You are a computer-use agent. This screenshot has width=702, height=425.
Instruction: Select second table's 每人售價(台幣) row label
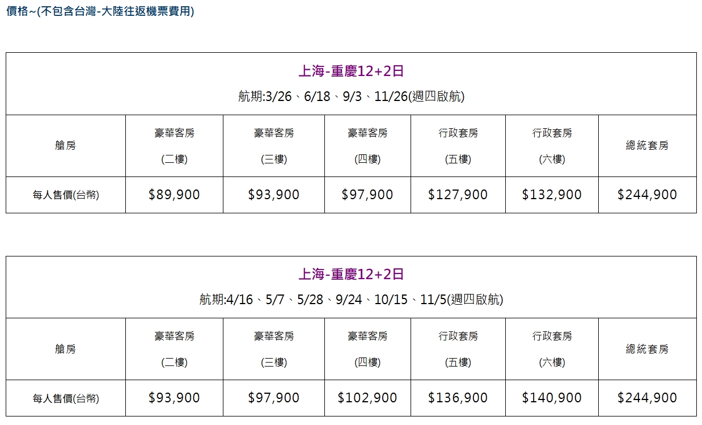pyautogui.click(x=66, y=398)
